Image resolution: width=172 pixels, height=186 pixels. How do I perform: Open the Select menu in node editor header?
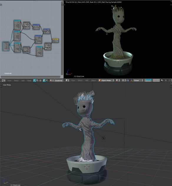point(16,81)
